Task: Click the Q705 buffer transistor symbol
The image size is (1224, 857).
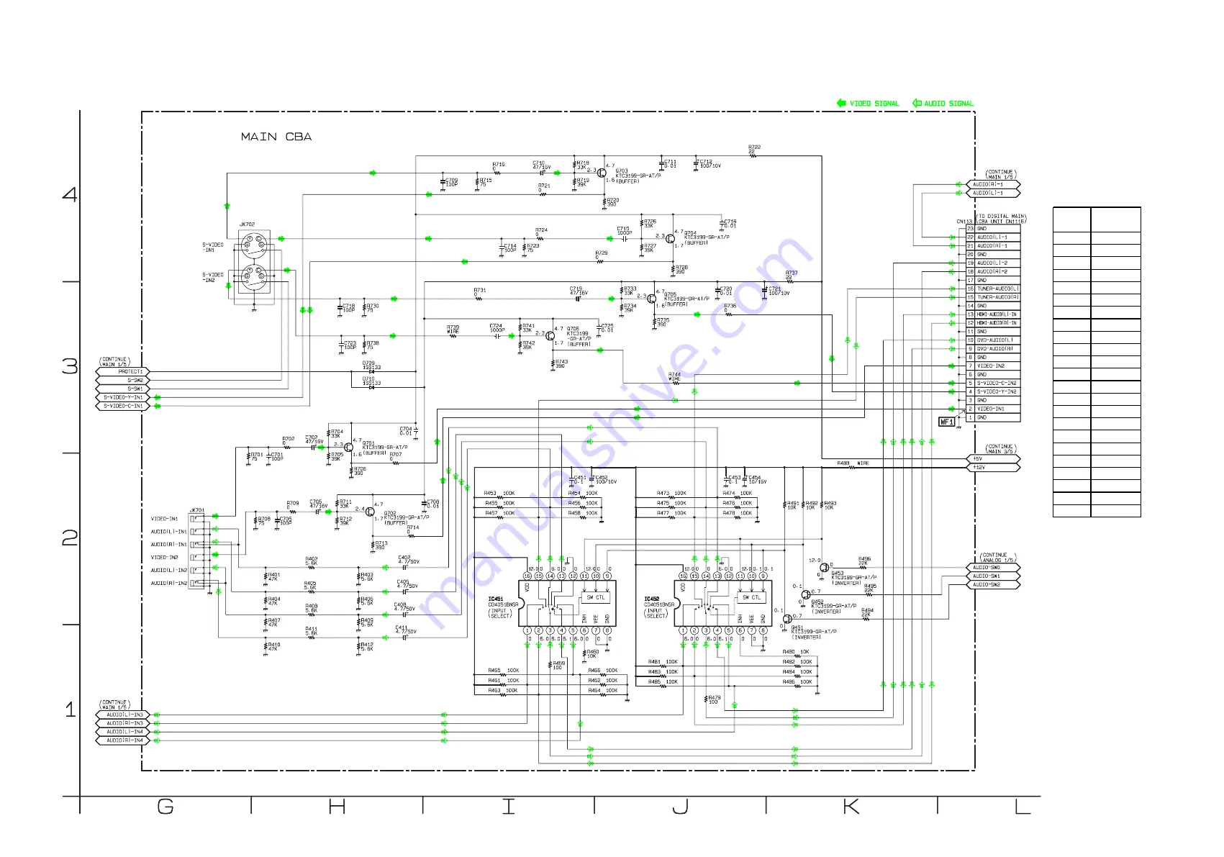Action: tap(651, 299)
